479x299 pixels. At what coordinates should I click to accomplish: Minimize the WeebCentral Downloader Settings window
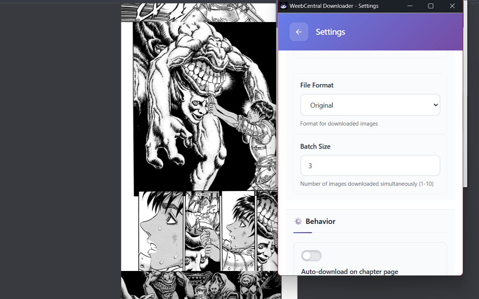coord(410,6)
